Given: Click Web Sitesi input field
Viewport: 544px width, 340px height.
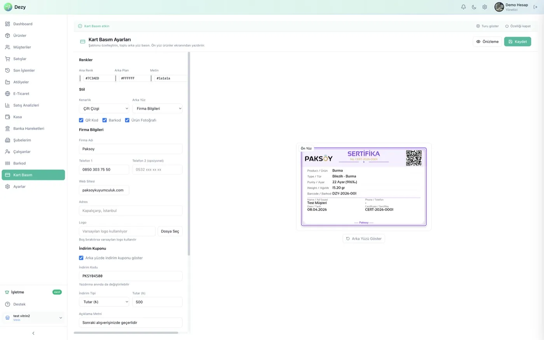Looking at the screenshot, I should (x=104, y=190).
